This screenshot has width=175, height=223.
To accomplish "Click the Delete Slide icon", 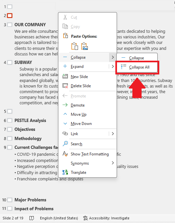I will [x=65, y=86].
